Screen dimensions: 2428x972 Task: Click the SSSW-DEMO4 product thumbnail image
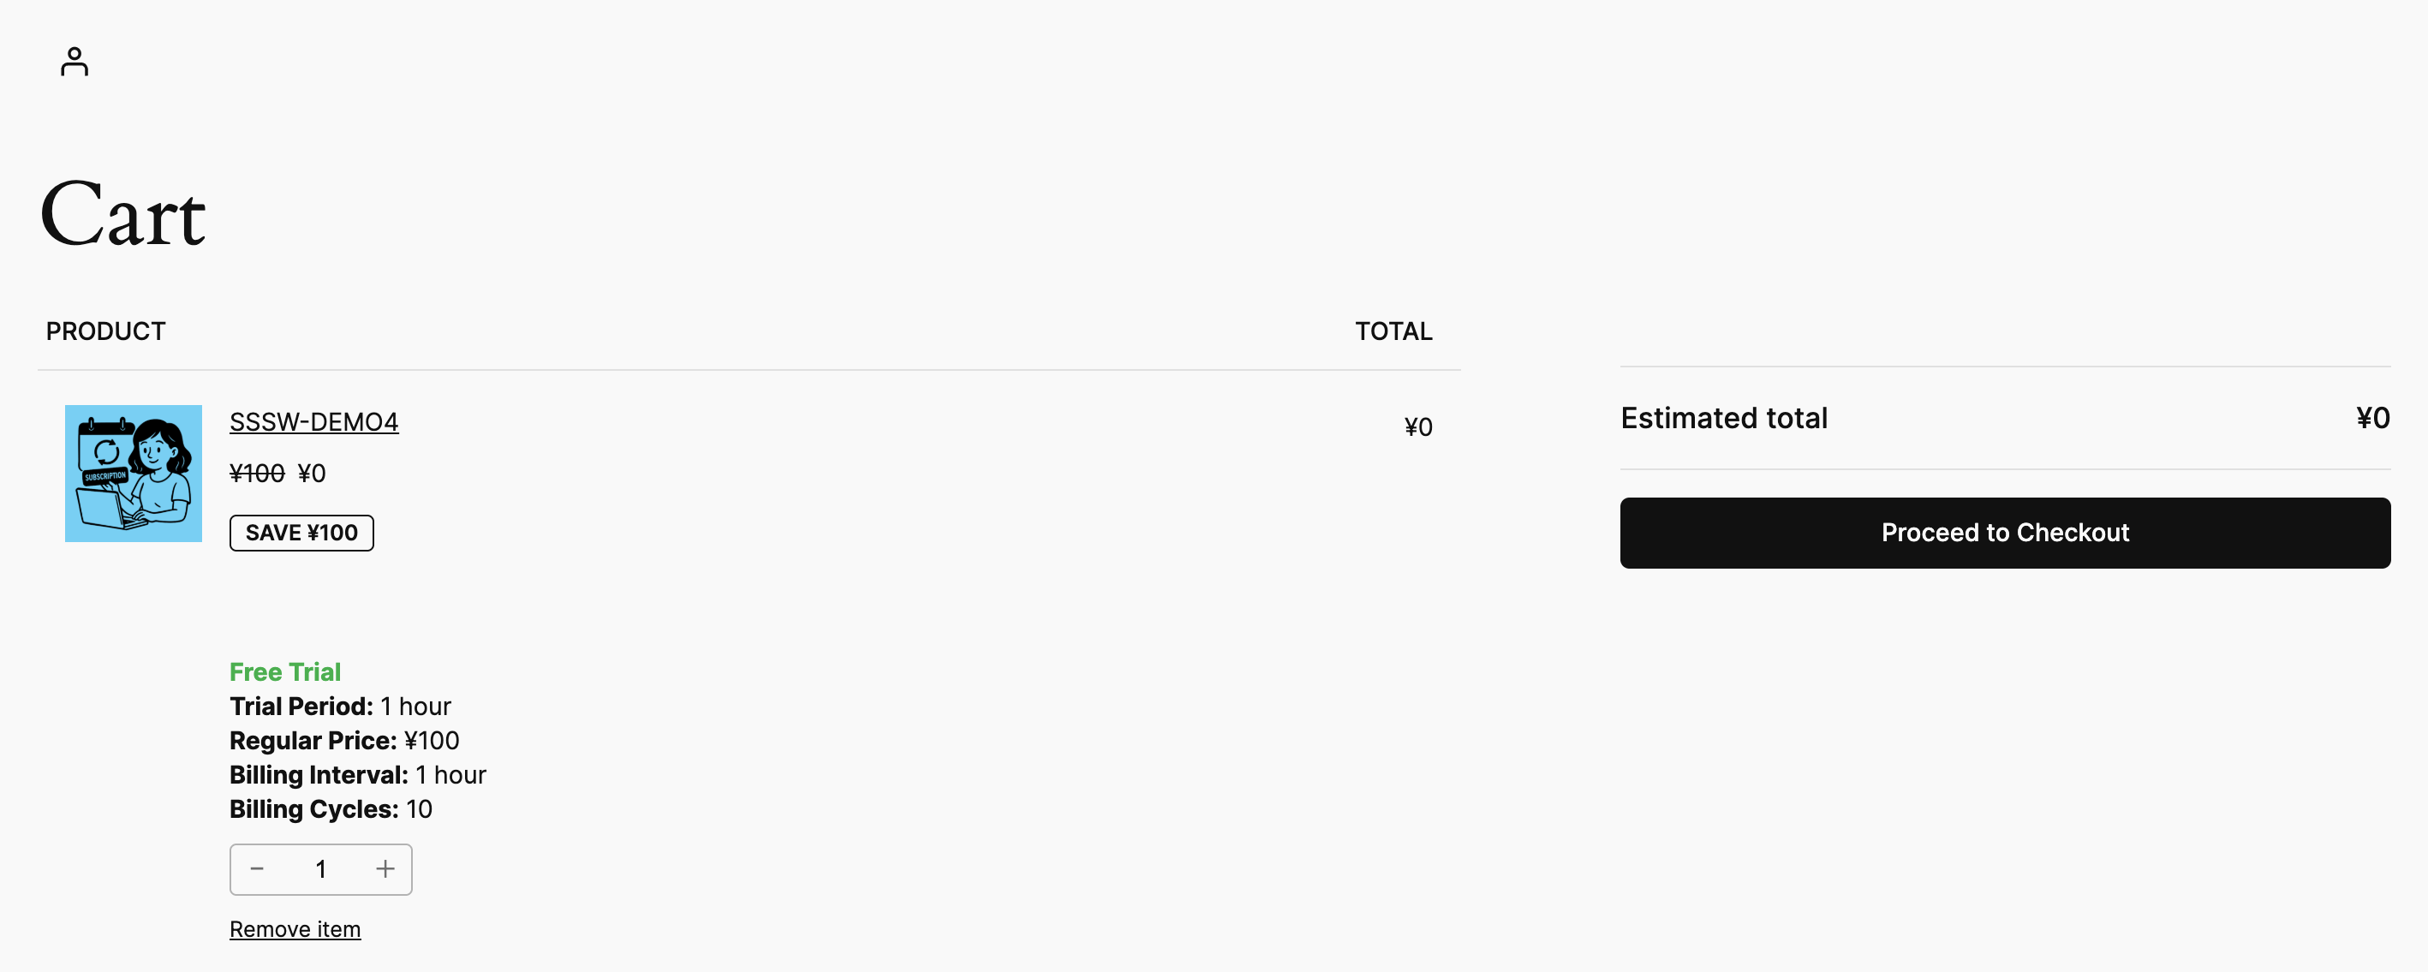(133, 474)
